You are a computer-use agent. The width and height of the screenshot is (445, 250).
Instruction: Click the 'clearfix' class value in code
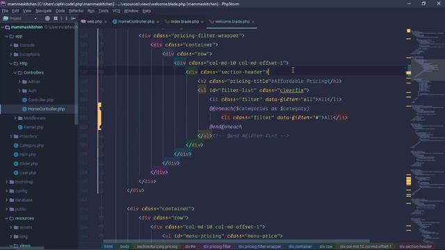click(292, 90)
